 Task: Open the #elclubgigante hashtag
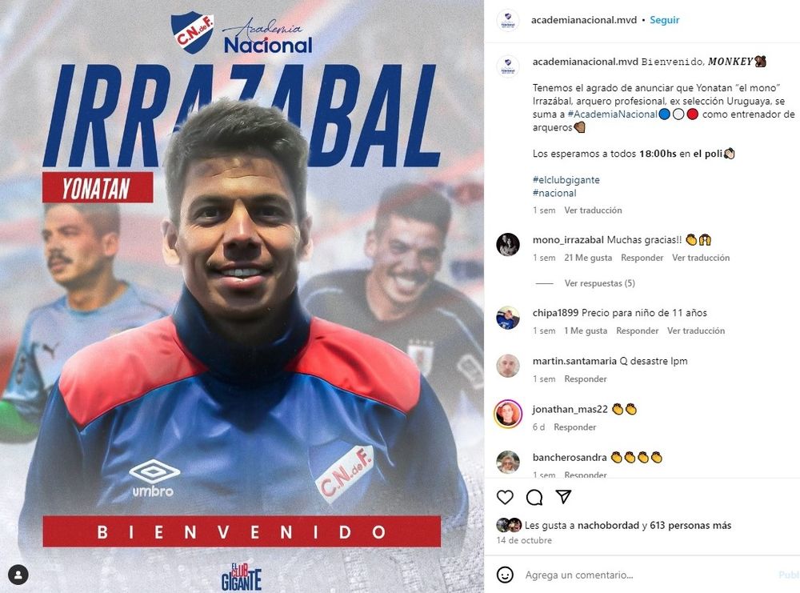tap(566, 179)
